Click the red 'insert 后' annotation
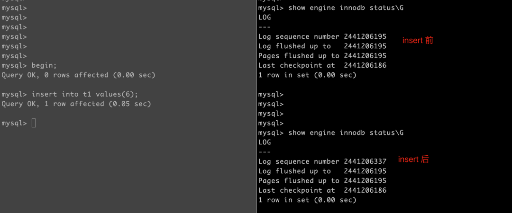 413,159
